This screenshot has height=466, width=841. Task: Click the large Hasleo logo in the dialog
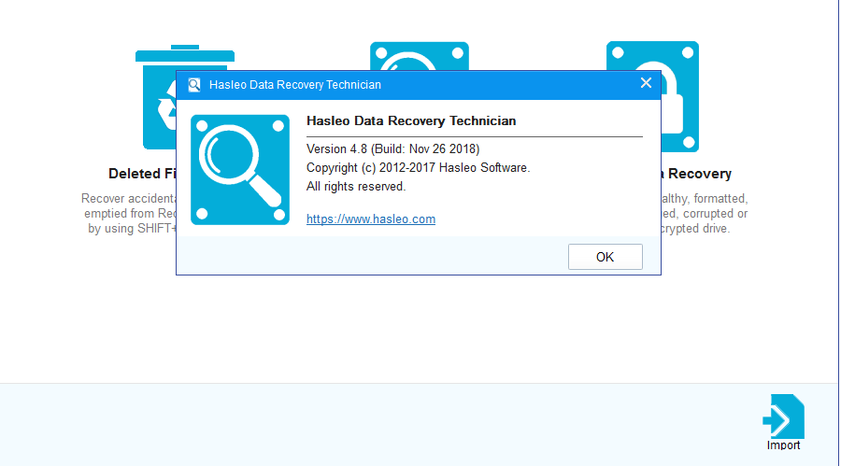click(240, 169)
